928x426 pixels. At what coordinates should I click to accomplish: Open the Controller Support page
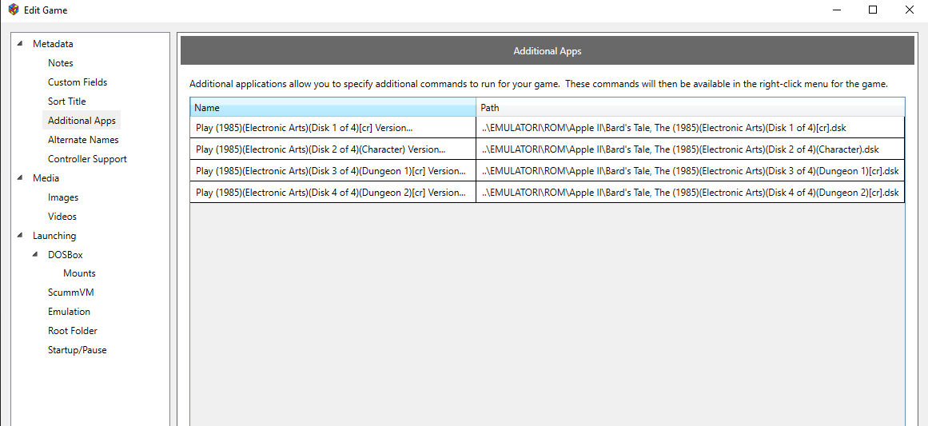tap(87, 159)
